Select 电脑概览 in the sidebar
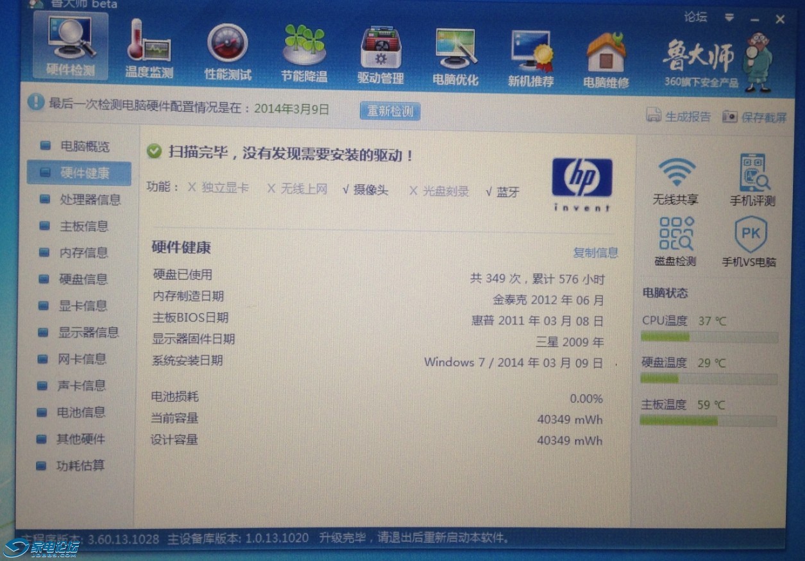The image size is (805, 561). pyautogui.click(x=84, y=146)
